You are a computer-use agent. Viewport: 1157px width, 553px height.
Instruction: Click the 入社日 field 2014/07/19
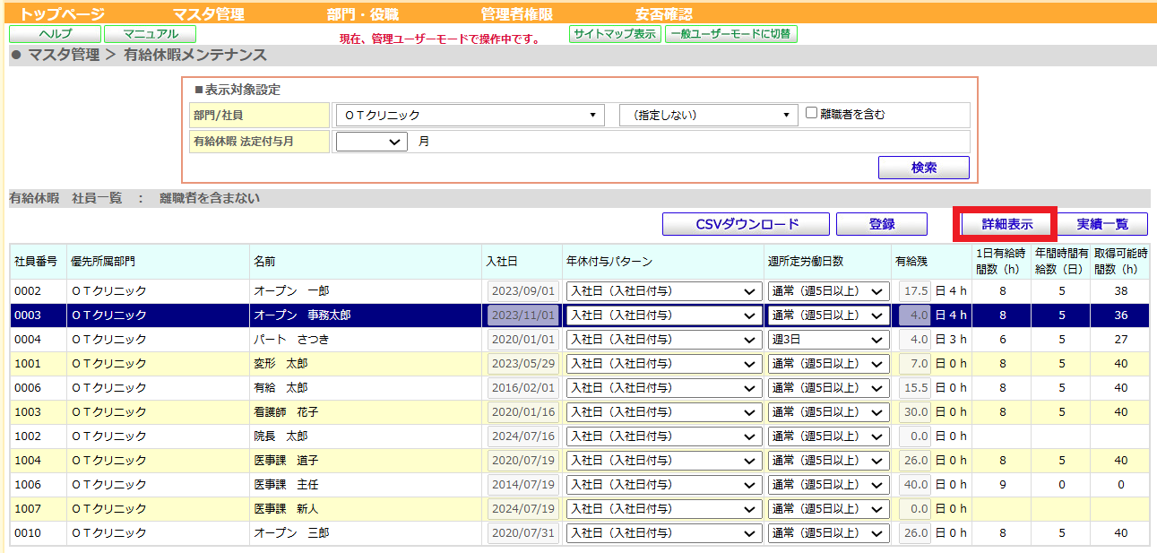[523, 485]
